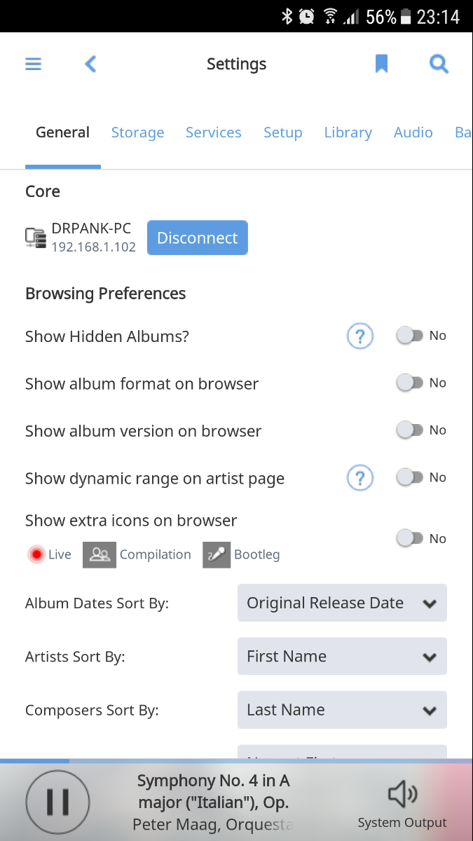Turn on Show album version on browser
The height and width of the screenshot is (841, 473).
pos(410,430)
